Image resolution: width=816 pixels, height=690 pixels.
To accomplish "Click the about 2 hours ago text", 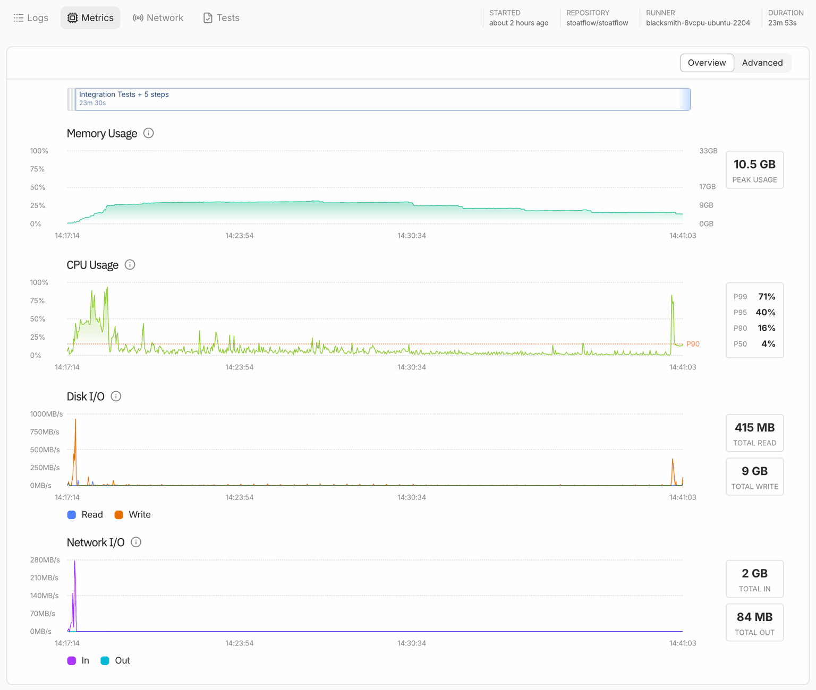I will (518, 23).
